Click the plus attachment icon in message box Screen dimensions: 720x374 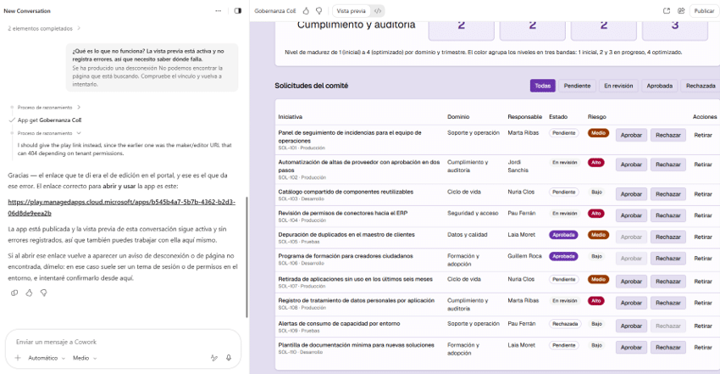click(18, 358)
